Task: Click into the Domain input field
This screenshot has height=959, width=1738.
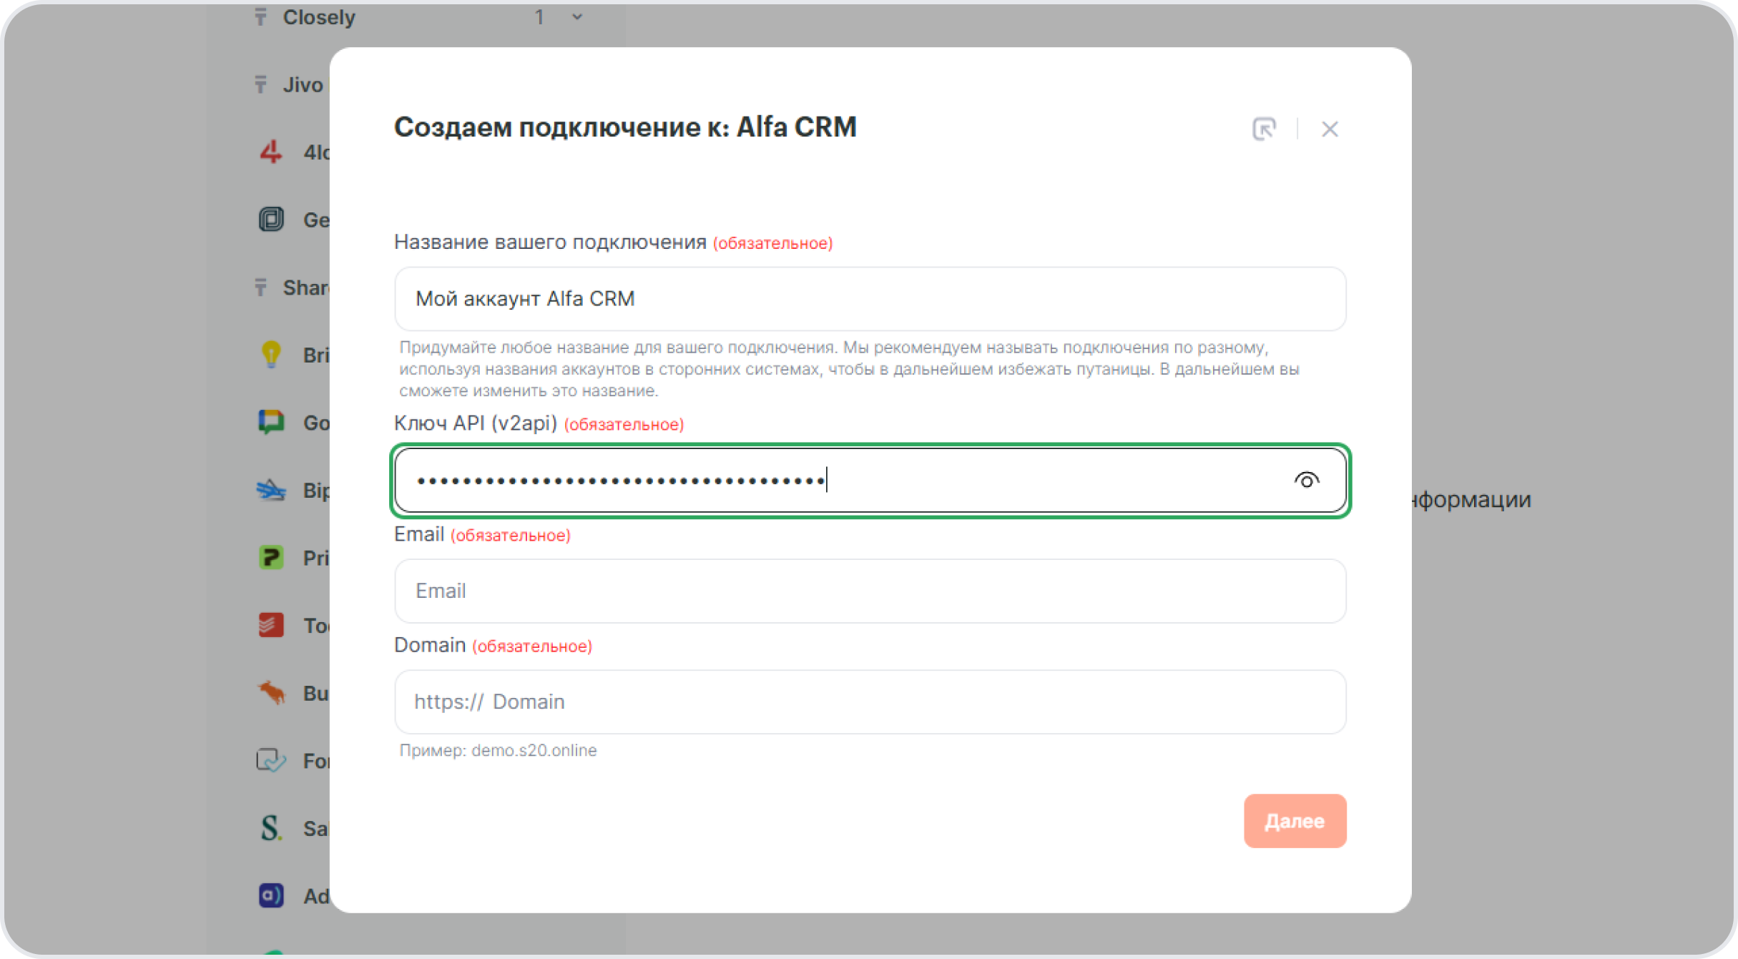Action: [870, 702]
